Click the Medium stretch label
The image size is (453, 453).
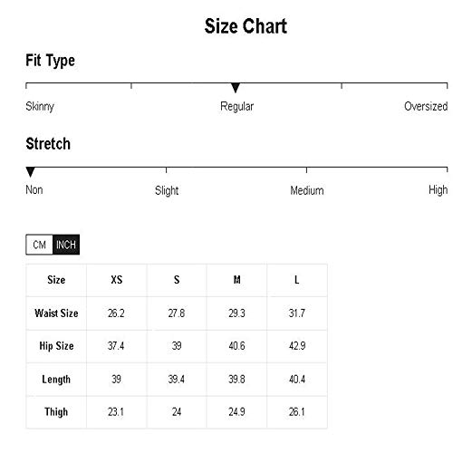click(x=307, y=190)
